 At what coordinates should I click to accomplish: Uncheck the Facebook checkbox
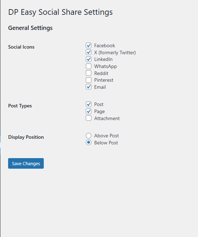(89, 45)
